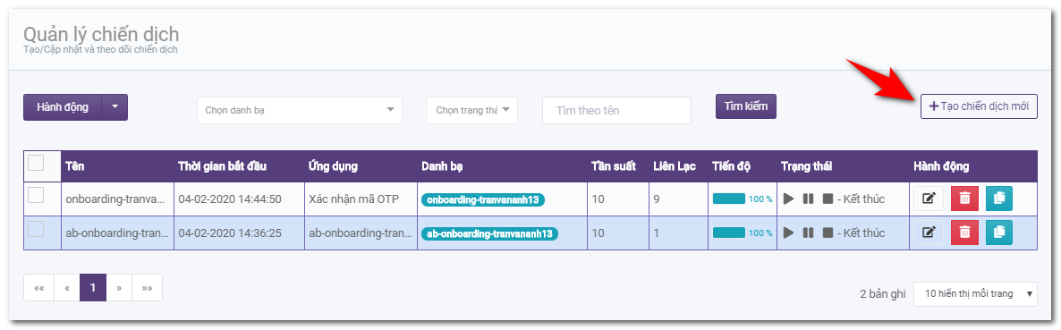Delete the onboarding-tranvananh13 campaign via trash icon
Viewport: 1061px width, 330px height.
tap(964, 199)
